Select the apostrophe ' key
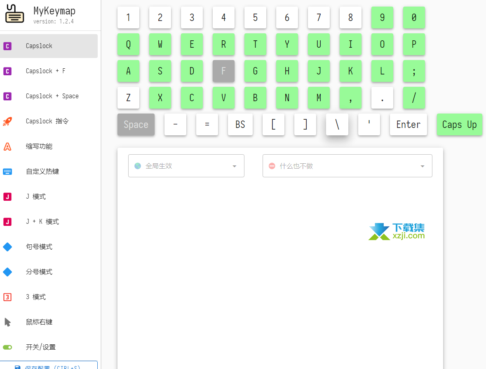486x369 pixels. (x=369, y=125)
